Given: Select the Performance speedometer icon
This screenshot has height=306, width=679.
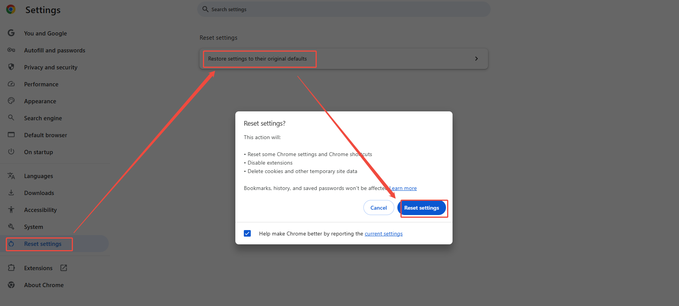Looking at the screenshot, I should pyautogui.click(x=11, y=84).
